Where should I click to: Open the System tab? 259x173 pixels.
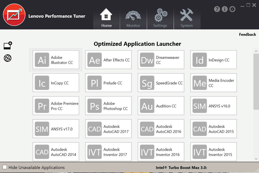pos(187,18)
